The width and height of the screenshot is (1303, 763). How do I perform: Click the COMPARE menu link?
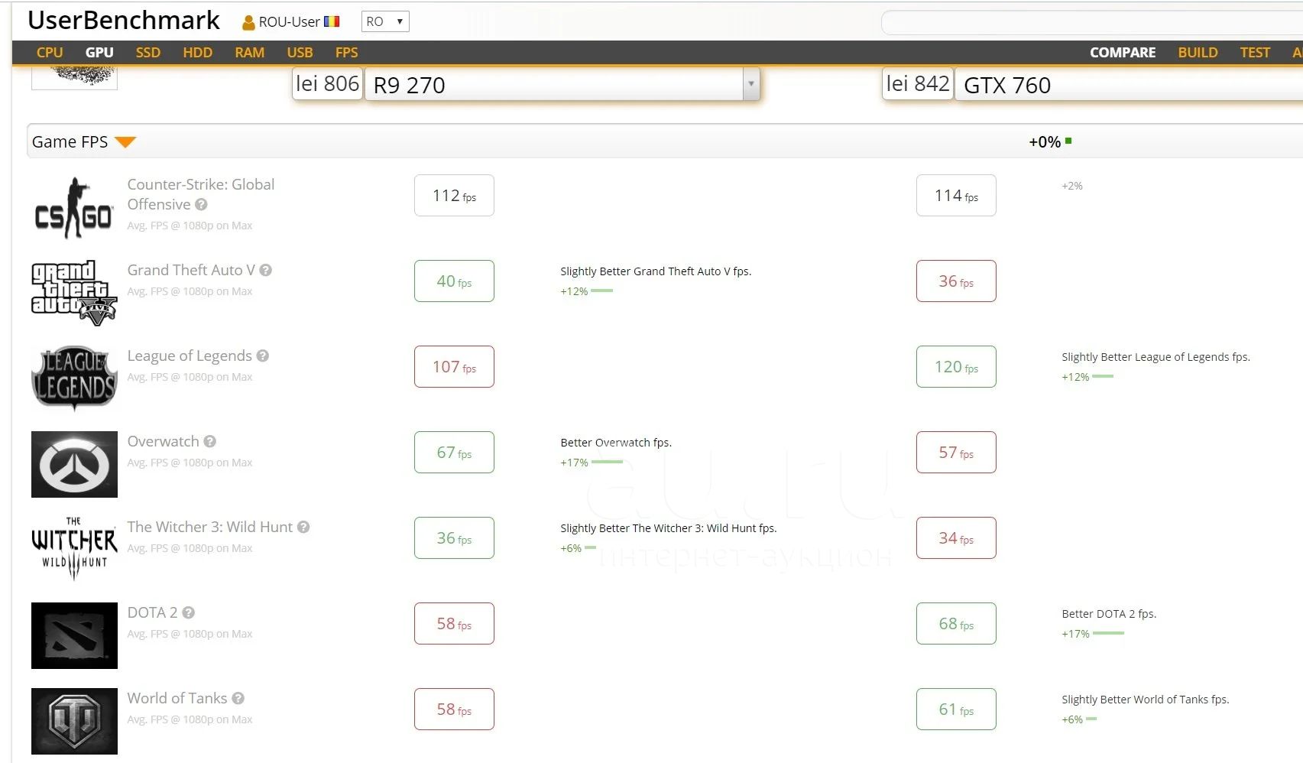pyautogui.click(x=1123, y=52)
